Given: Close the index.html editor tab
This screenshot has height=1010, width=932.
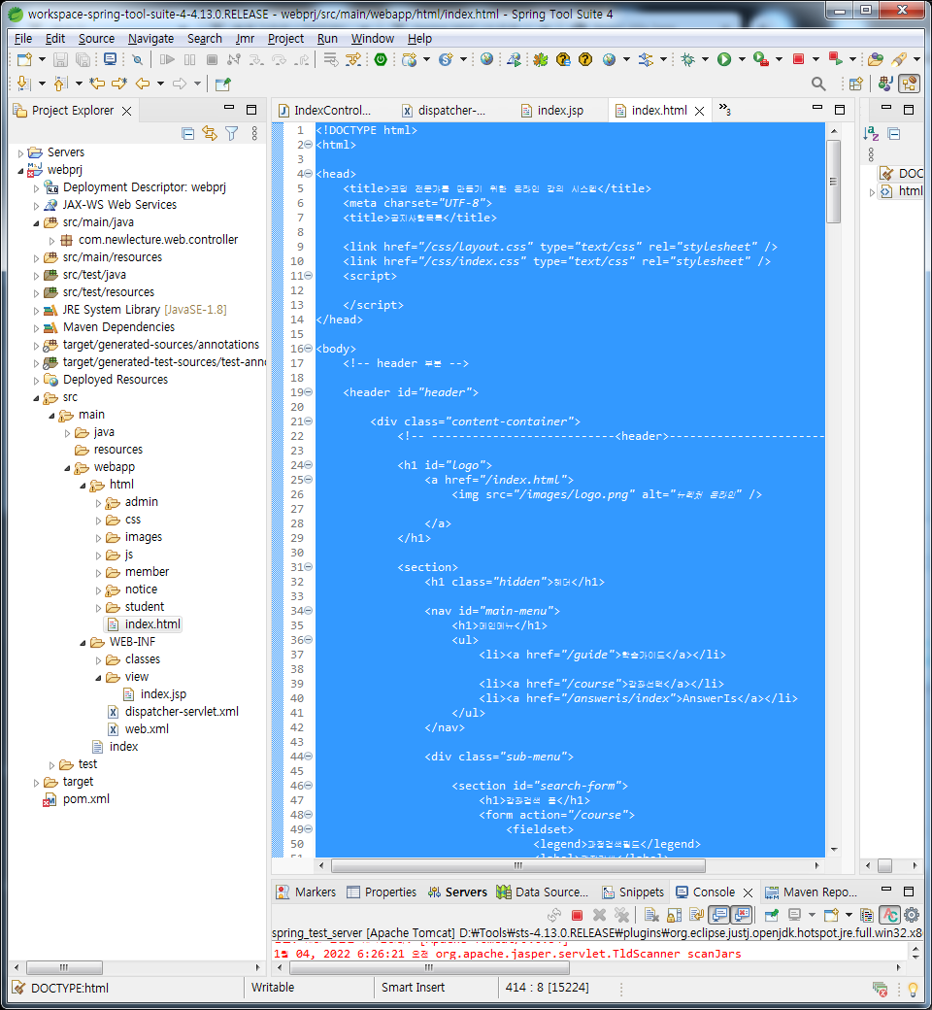Looking at the screenshot, I should (699, 111).
